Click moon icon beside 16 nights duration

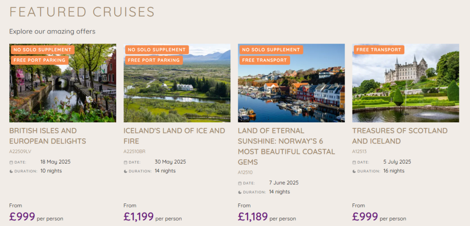[354, 171]
